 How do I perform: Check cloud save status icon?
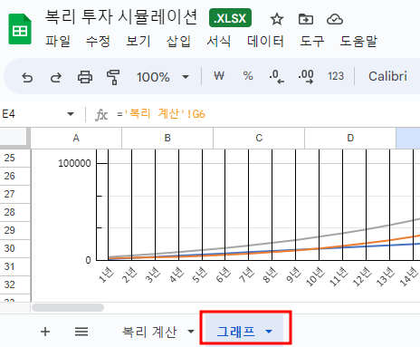pyautogui.click(x=335, y=19)
